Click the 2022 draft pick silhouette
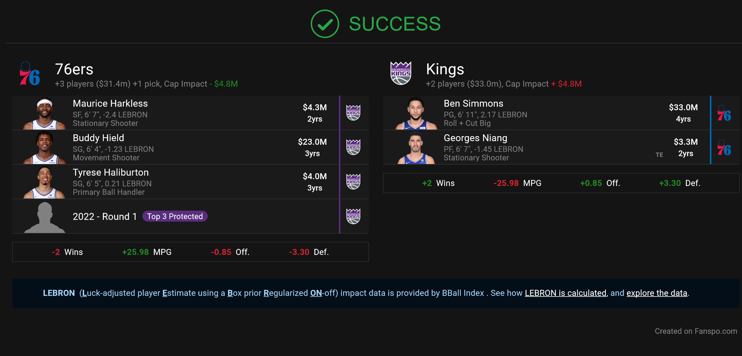Viewport: 742px width, 356px height. coord(45,217)
